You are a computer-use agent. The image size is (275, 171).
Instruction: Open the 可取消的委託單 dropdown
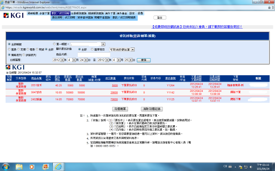pyautogui.click(x=133, y=50)
